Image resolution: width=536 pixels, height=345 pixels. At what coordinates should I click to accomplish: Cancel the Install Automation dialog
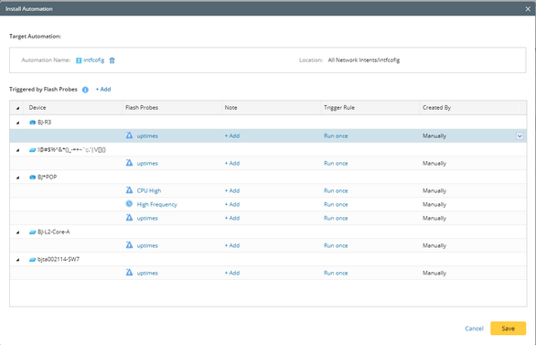click(474, 329)
